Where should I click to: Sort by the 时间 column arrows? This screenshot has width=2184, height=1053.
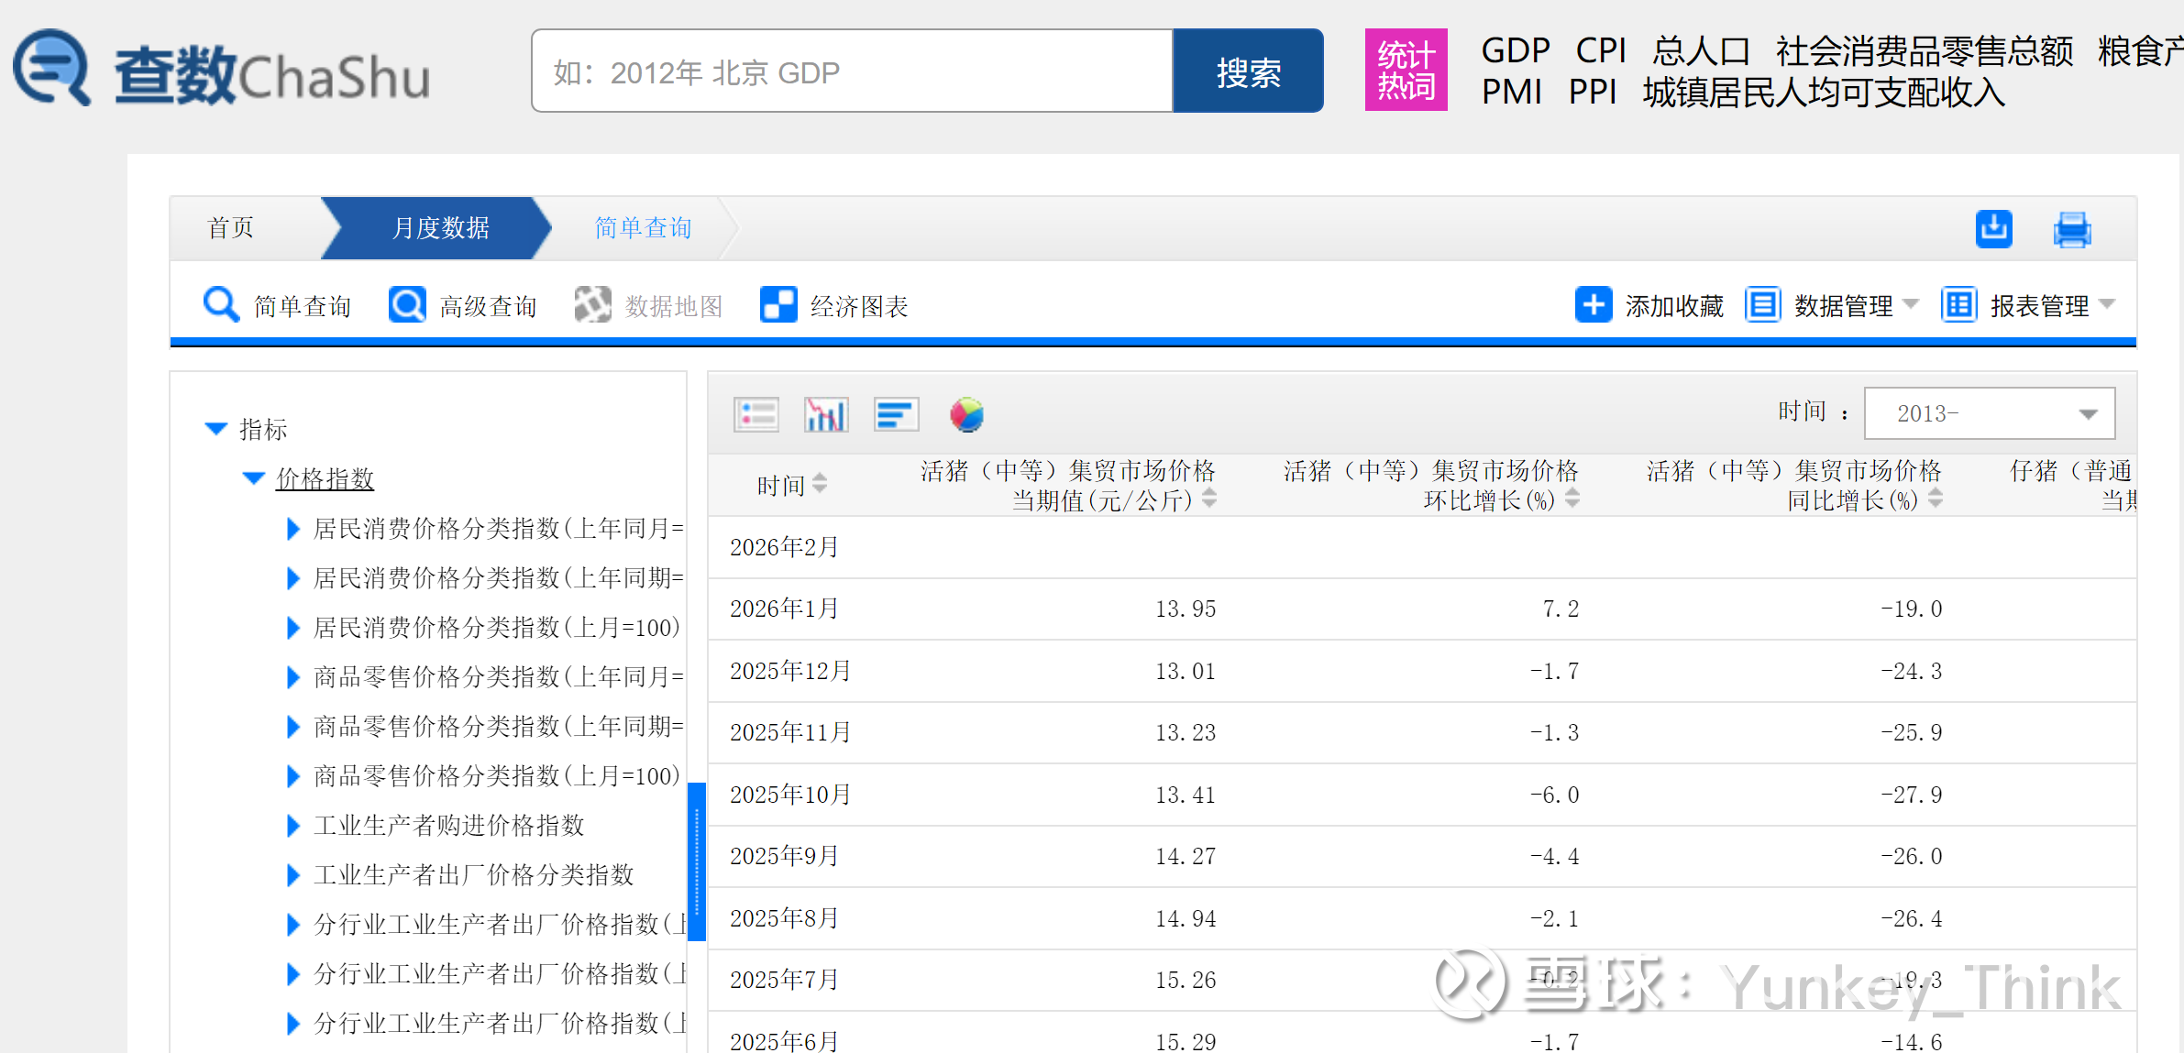(x=820, y=483)
